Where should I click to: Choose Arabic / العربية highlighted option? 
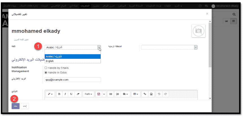(73, 57)
